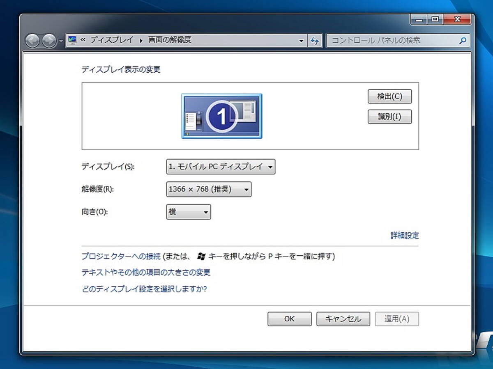The height and width of the screenshot is (369, 493).
Task: Open the address bar history dropdown arrow
Action: [301, 41]
